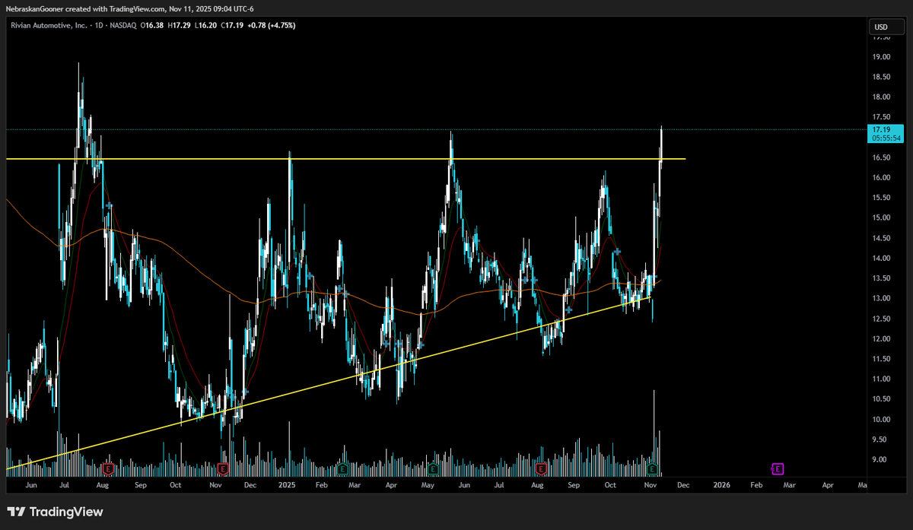Select the green earnings E marker for Nov 2025
913x530 pixels.
(x=653, y=468)
